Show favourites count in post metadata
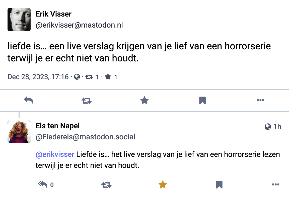Screen dimensions: 289x198 111,77
